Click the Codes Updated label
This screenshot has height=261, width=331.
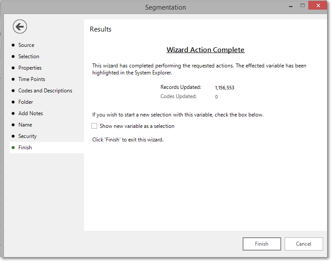tap(178, 96)
